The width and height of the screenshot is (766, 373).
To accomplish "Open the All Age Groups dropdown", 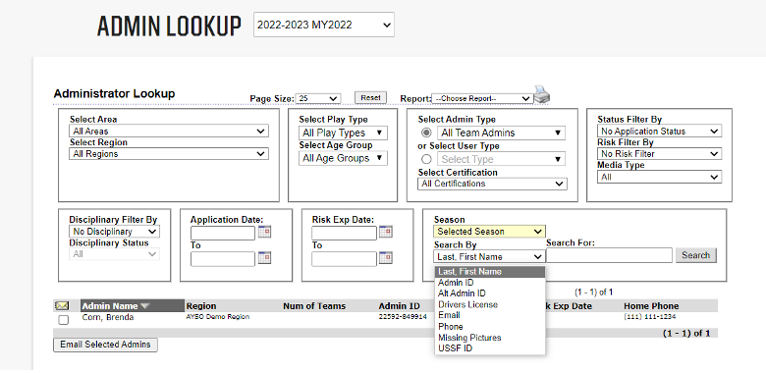I will point(343,158).
